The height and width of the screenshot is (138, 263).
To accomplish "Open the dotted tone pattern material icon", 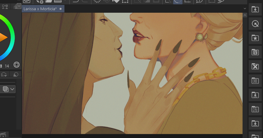I will coord(255,81).
